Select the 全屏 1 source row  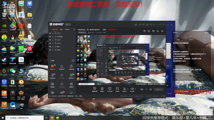[x=62, y=50]
